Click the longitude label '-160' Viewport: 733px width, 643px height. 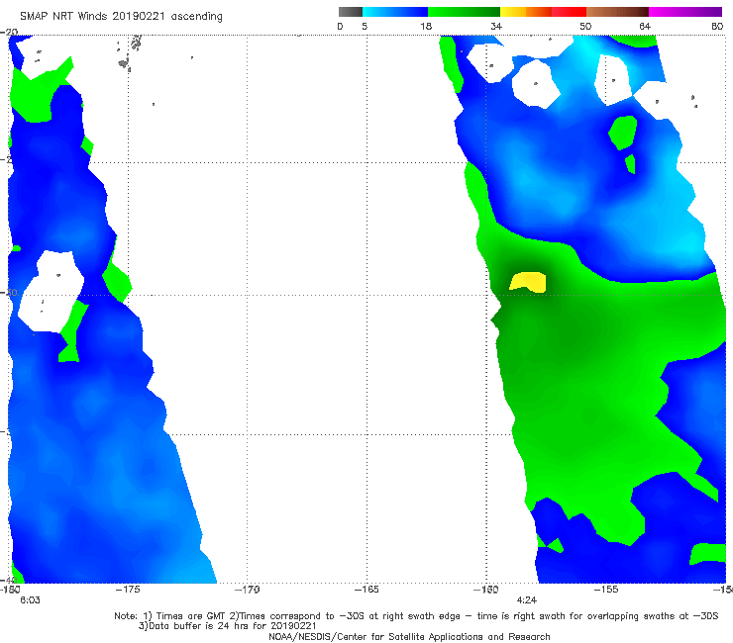[486, 590]
